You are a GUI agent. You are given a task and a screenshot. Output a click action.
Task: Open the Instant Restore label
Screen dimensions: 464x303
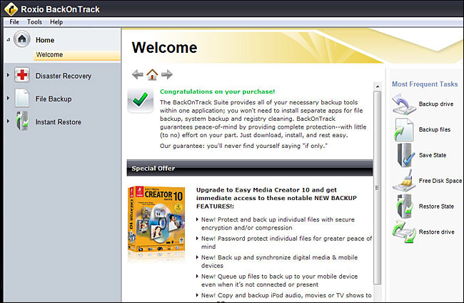59,122
